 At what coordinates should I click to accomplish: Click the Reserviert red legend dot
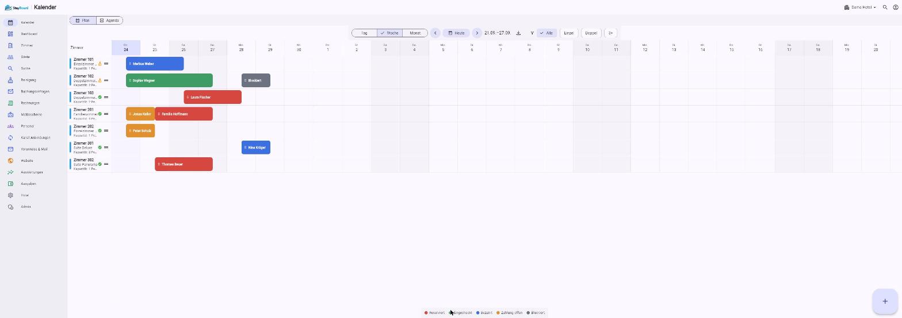click(426, 313)
